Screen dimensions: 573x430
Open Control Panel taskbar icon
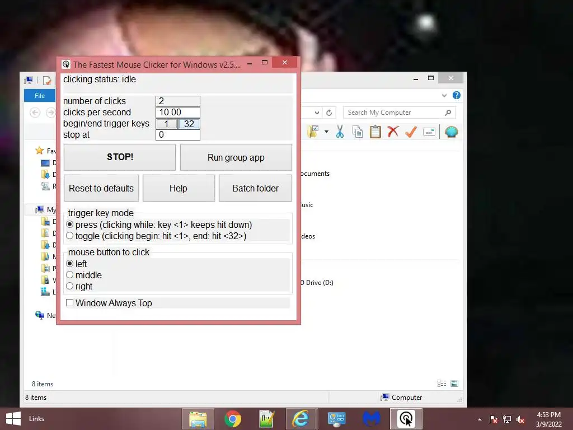click(x=336, y=419)
